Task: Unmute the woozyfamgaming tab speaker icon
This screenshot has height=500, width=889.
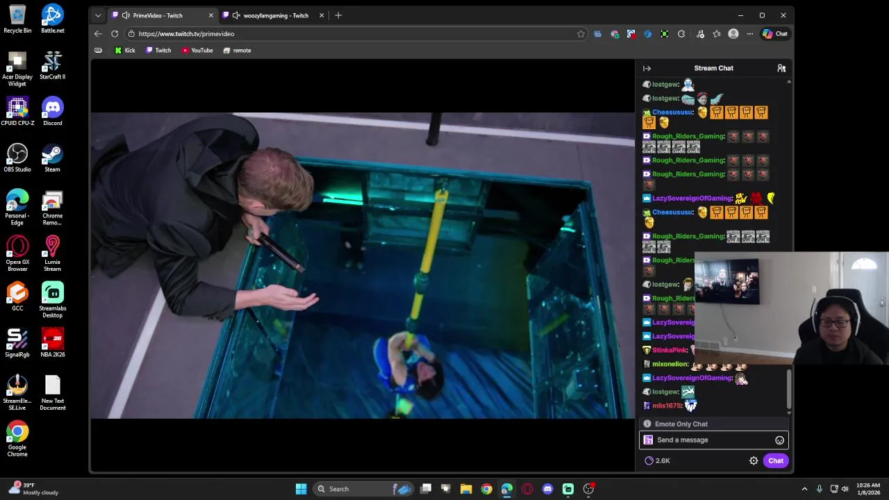Action: tap(236, 15)
